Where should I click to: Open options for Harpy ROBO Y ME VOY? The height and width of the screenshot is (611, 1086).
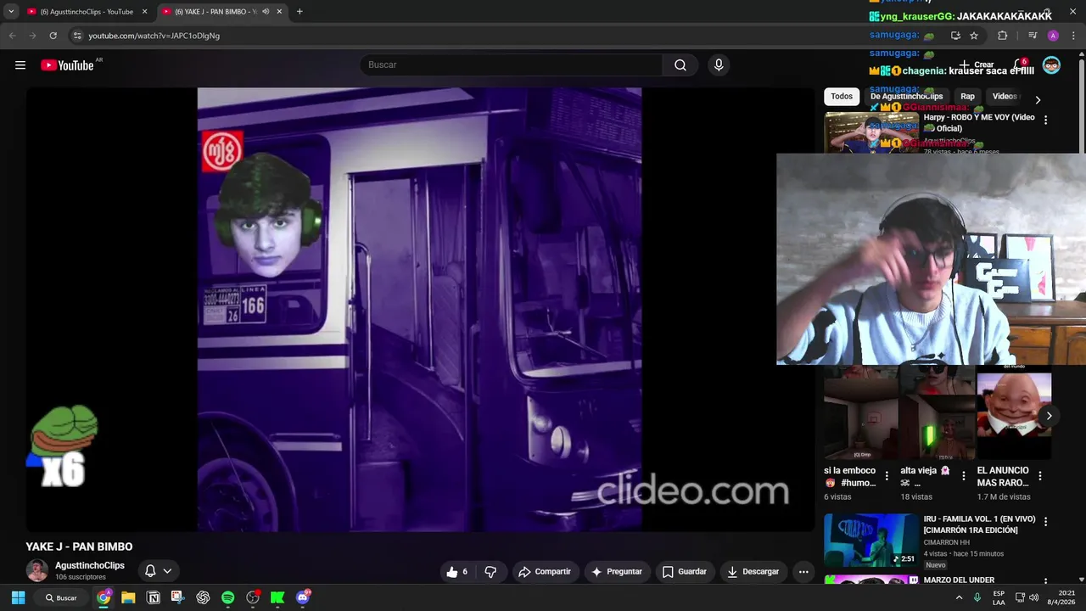coord(1045,121)
